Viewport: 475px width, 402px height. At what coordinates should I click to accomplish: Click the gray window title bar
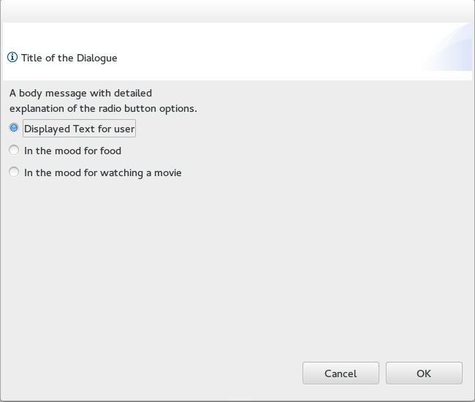(237, 11)
